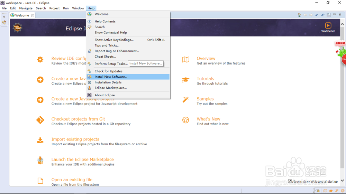Open the Project menu
The image size is (346, 194).
coord(54,8)
